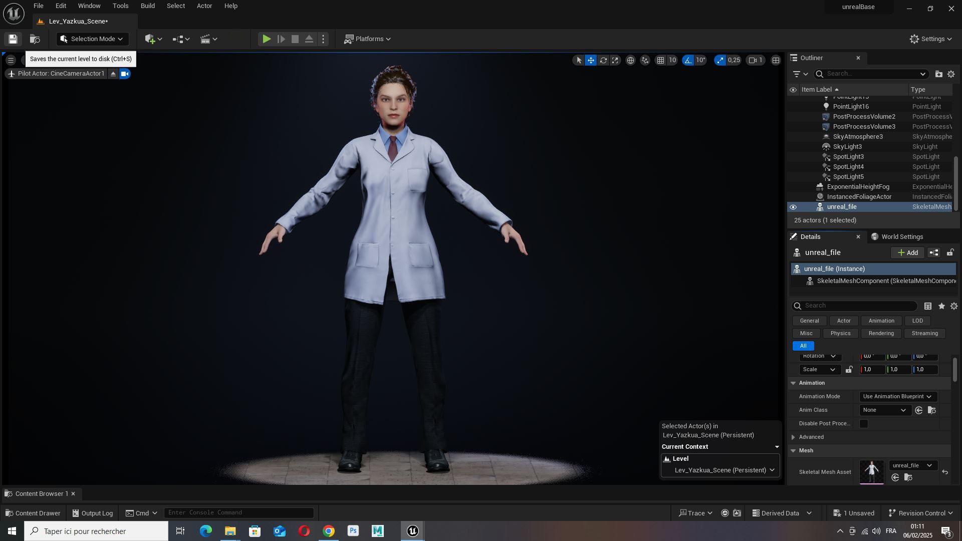Image resolution: width=962 pixels, height=541 pixels.
Task: Stop piloting CineCameraActor1 with eject icon
Action: [x=113, y=74]
